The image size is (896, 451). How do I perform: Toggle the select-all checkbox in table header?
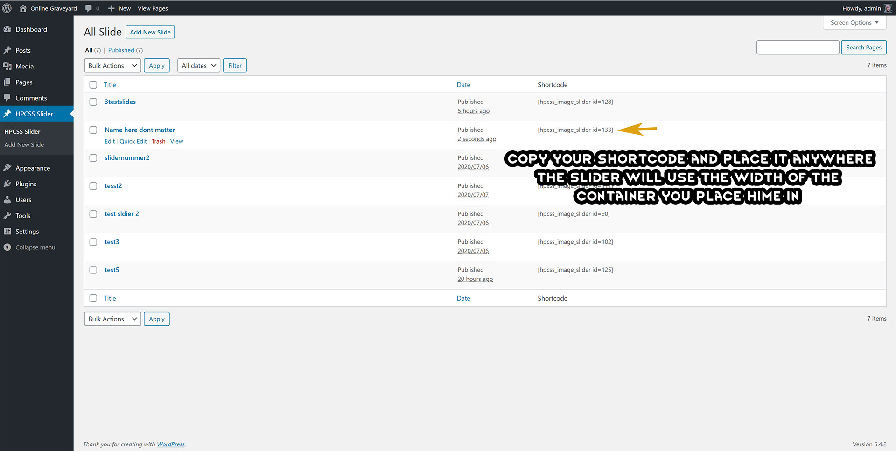[93, 85]
